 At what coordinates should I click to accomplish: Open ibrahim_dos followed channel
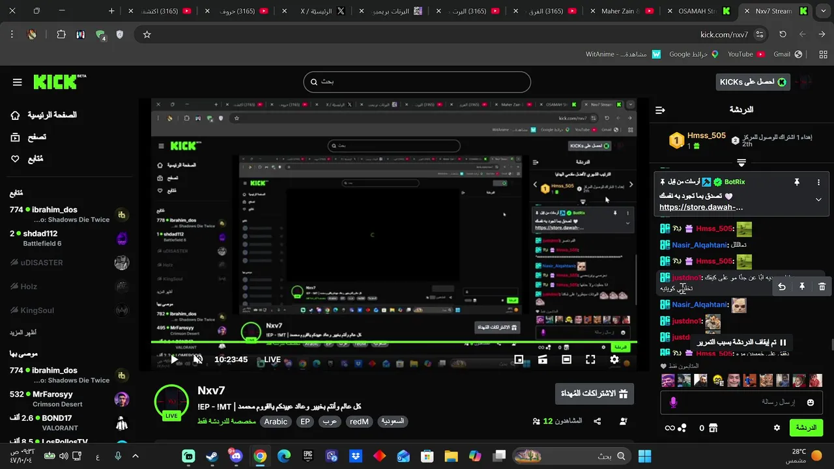tap(69, 214)
